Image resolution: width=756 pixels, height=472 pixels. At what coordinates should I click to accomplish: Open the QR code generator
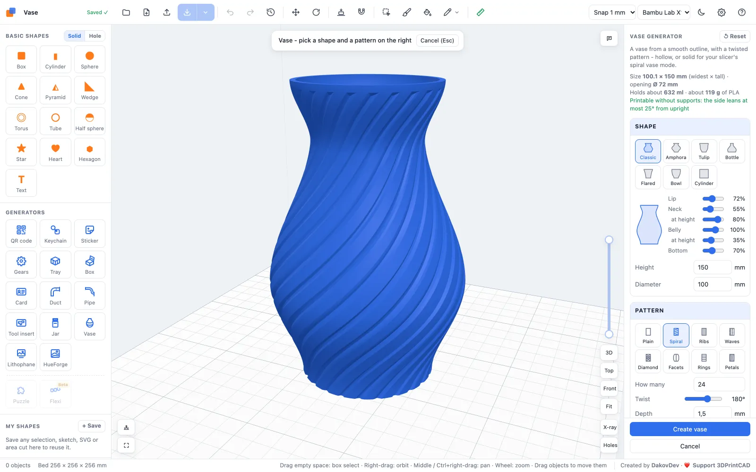coord(21,234)
